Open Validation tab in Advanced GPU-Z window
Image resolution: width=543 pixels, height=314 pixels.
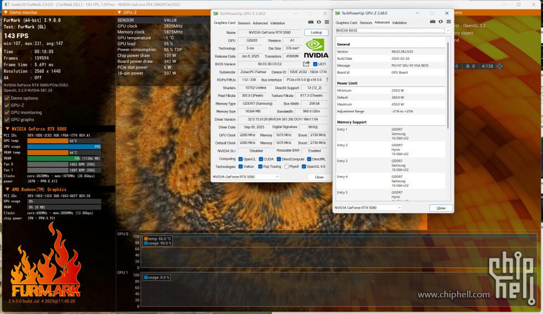pos(399,23)
